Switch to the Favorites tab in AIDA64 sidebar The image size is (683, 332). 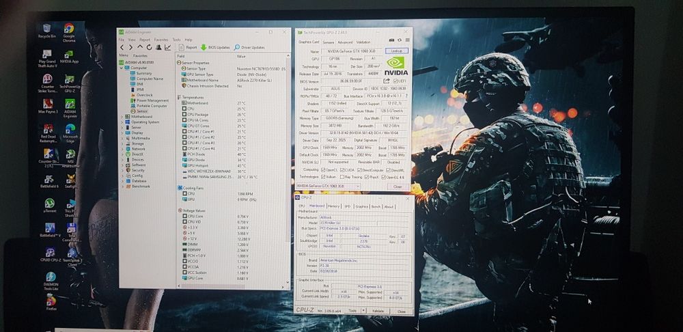(140, 56)
